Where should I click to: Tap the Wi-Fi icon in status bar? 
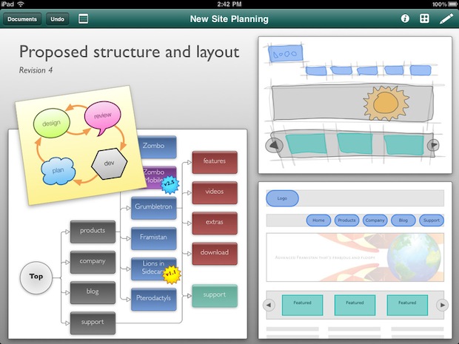pos(21,4)
